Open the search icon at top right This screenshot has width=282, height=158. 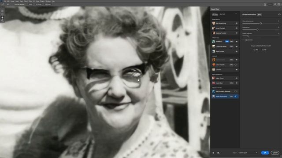coord(275,4)
